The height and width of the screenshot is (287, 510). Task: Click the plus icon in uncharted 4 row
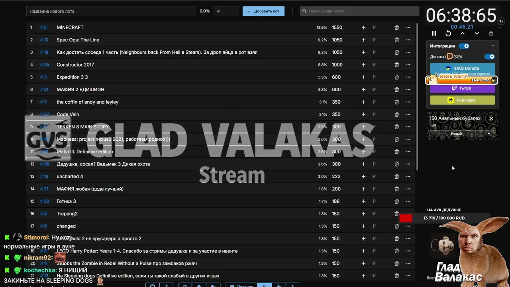363,177
